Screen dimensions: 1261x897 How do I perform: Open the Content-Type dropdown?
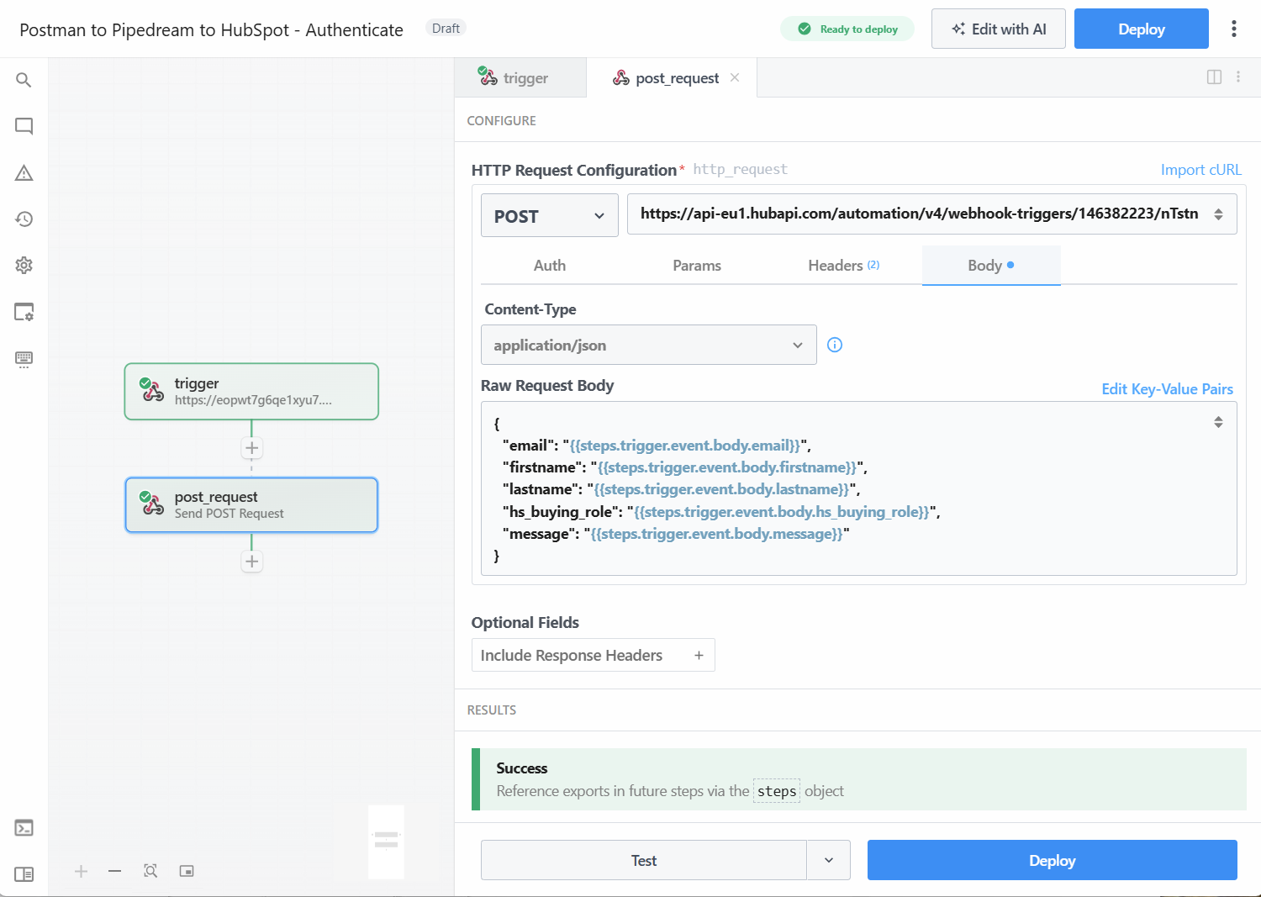coord(648,345)
